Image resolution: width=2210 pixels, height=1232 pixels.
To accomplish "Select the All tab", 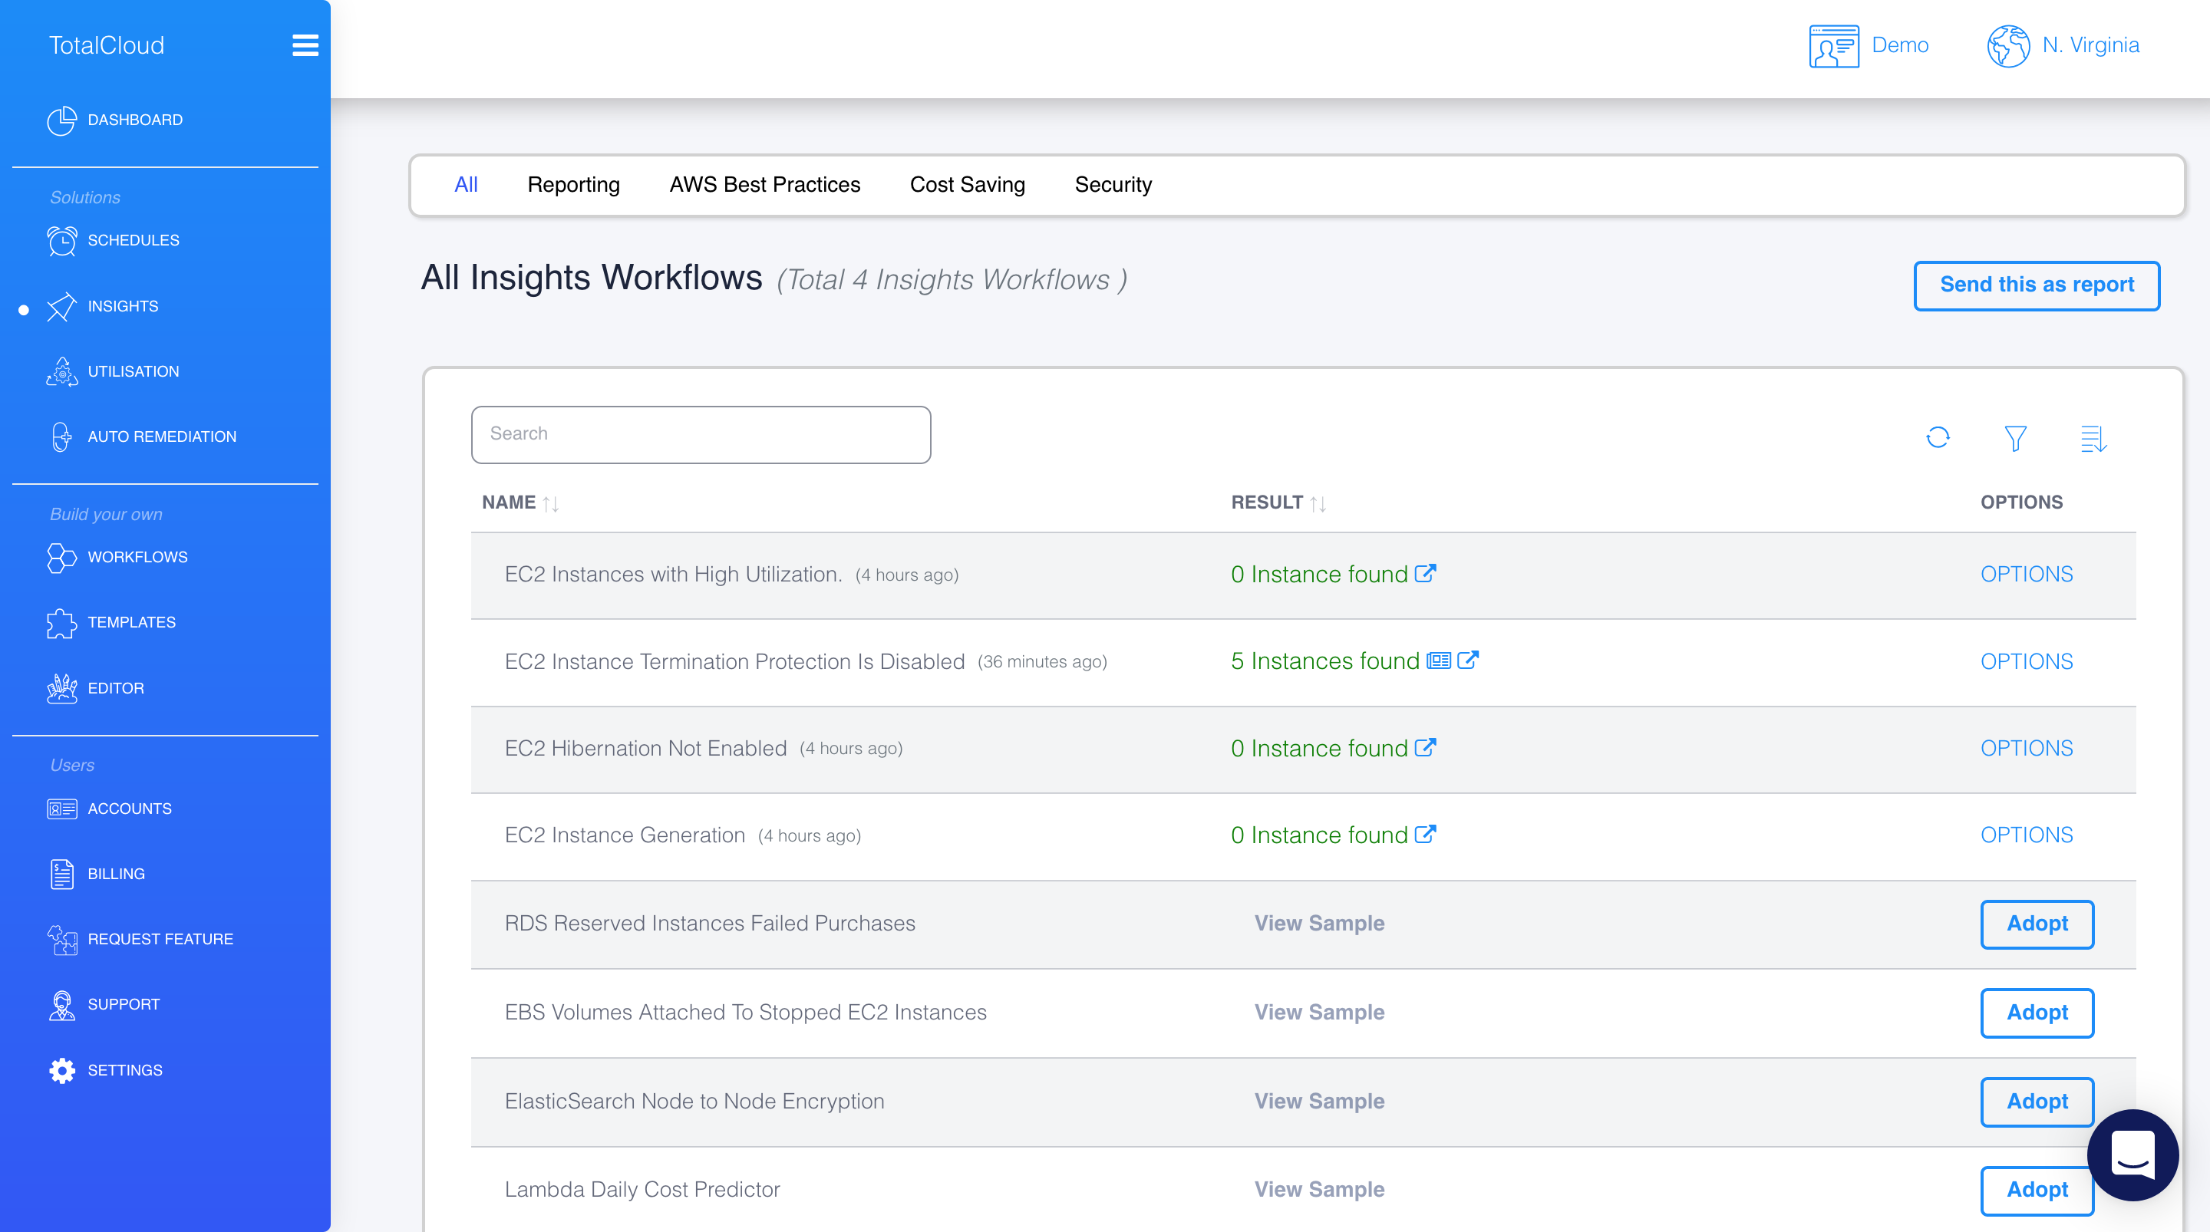I will coord(466,184).
